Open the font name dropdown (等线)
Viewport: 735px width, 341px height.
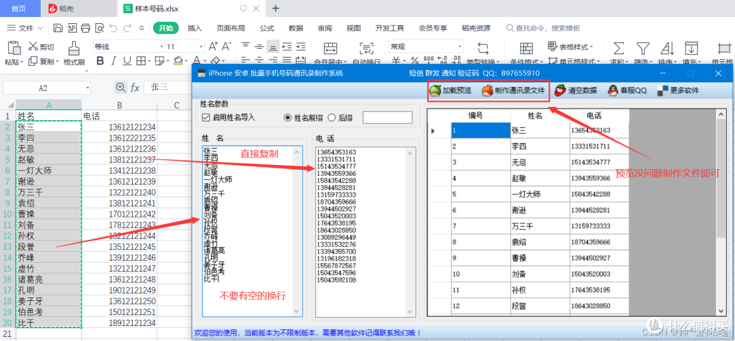[x=162, y=46]
